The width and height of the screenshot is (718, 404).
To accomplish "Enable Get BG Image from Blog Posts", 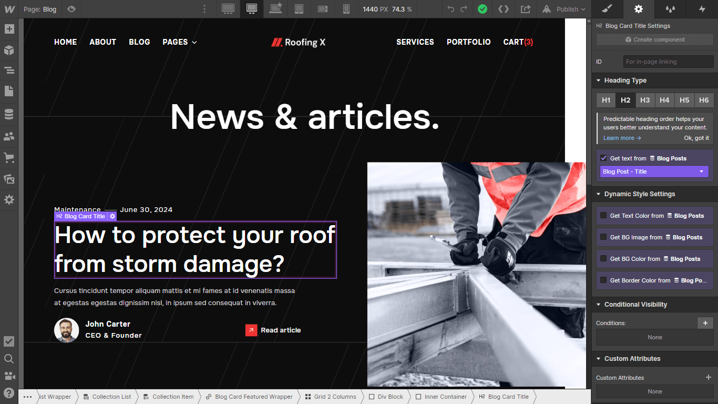I will click(x=603, y=237).
